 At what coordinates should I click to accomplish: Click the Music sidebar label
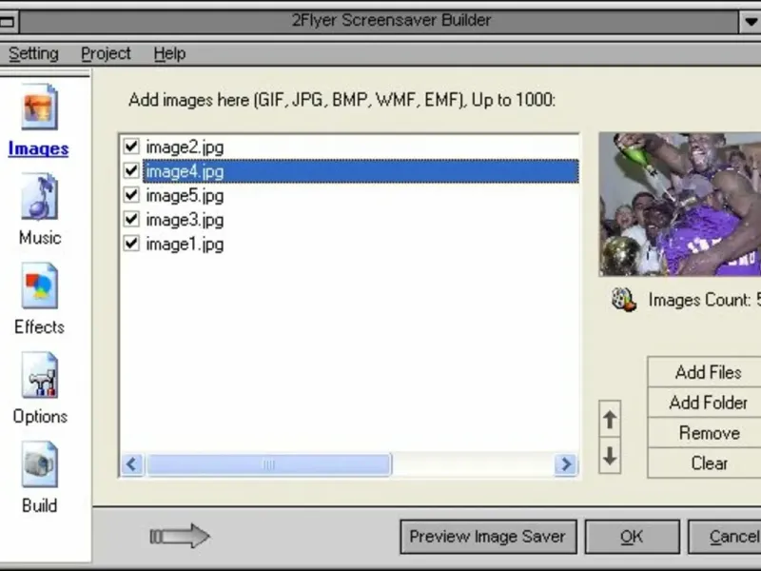click(x=40, y=237)
